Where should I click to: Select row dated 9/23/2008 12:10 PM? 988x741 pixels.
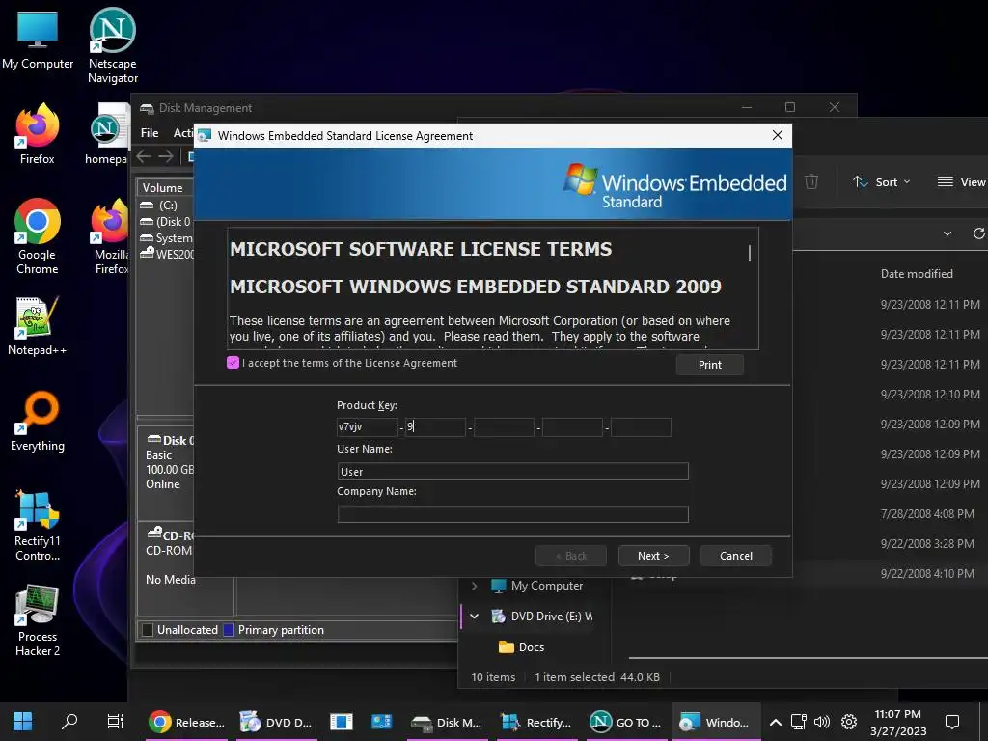(930, 395)
